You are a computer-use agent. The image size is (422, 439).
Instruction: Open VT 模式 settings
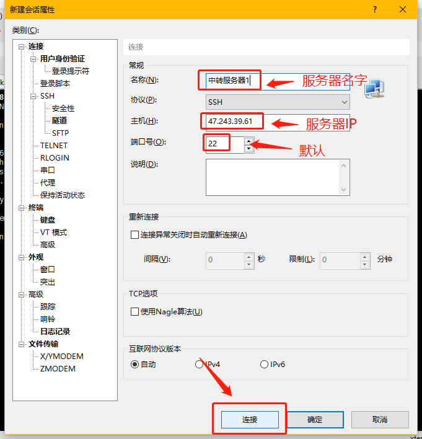point(53,233)
